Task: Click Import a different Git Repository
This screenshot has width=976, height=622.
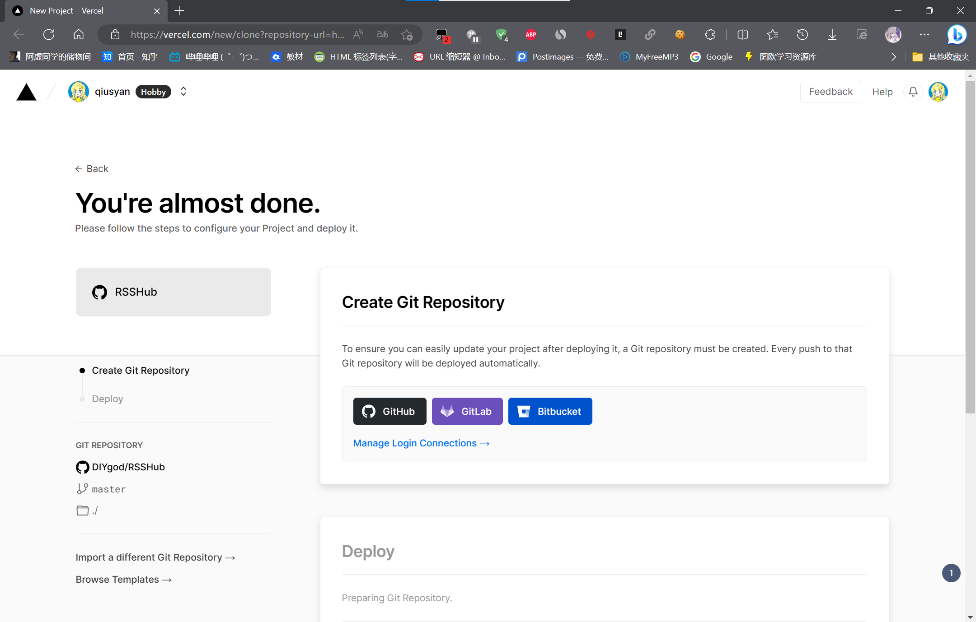Action: (155, 557)
